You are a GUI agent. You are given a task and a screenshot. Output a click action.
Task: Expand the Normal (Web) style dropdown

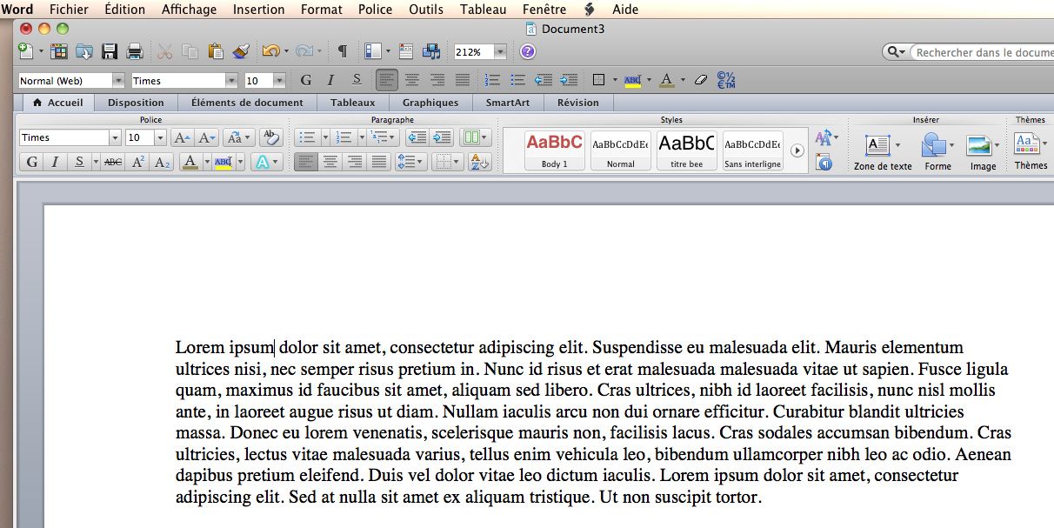pyautogui.click(x=117, y=81)
